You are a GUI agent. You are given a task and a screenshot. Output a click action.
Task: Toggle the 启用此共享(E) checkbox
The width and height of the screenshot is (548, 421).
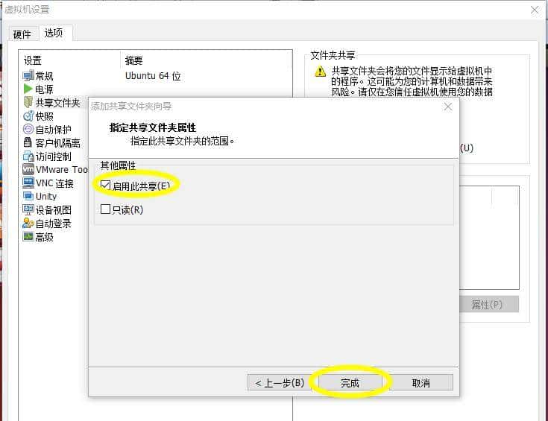pyautogui.click(x=105, y=186)
